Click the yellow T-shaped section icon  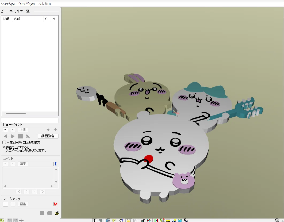(x=114, y=220)
